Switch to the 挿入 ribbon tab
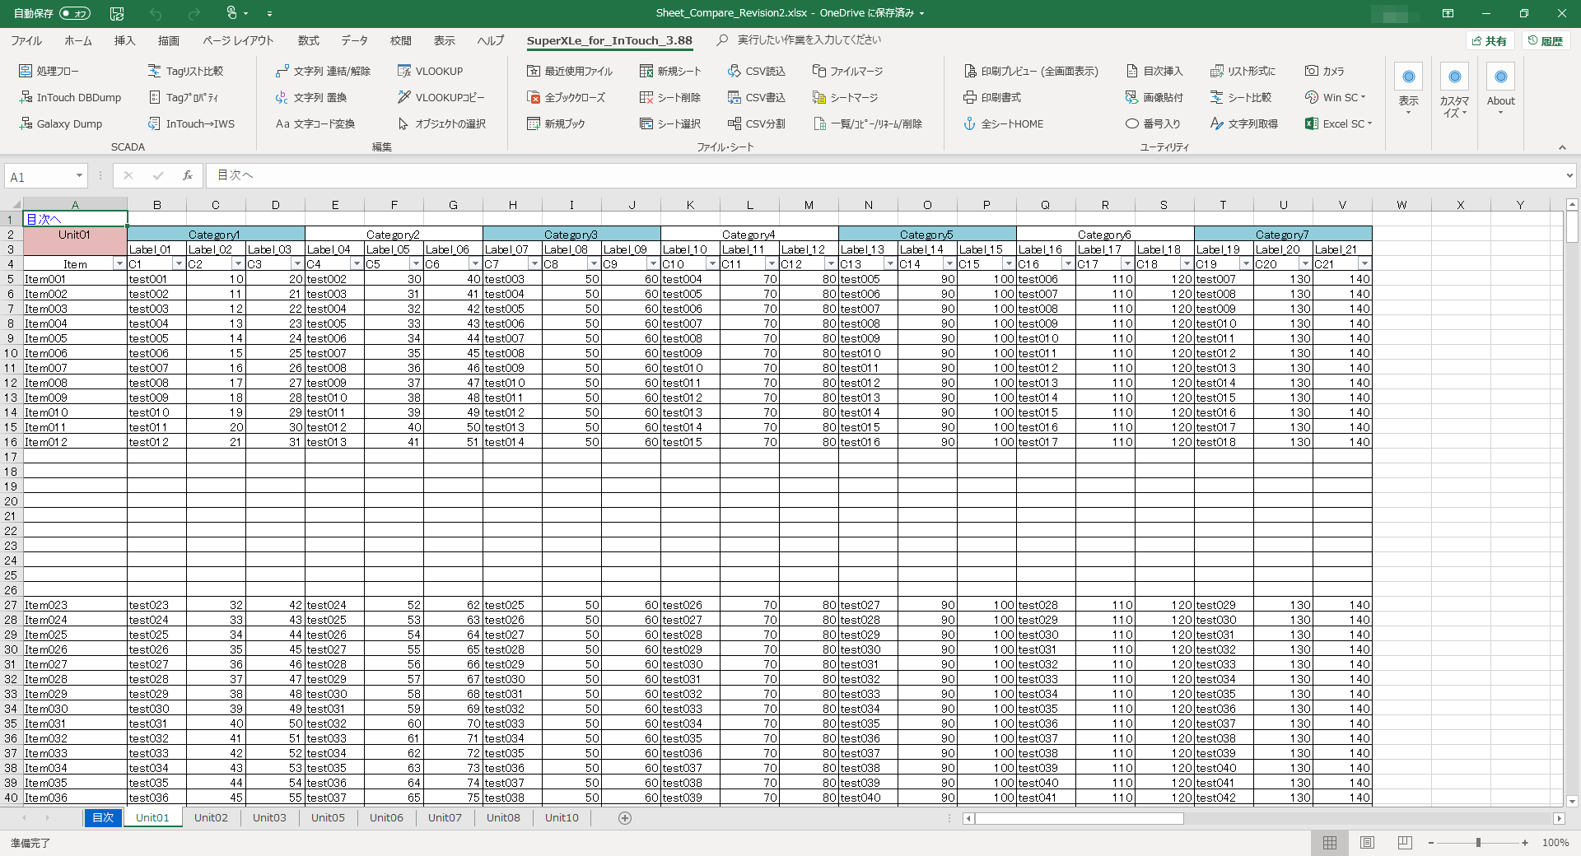This screenshot has width=1581, height=856. (x=124, y=40)
